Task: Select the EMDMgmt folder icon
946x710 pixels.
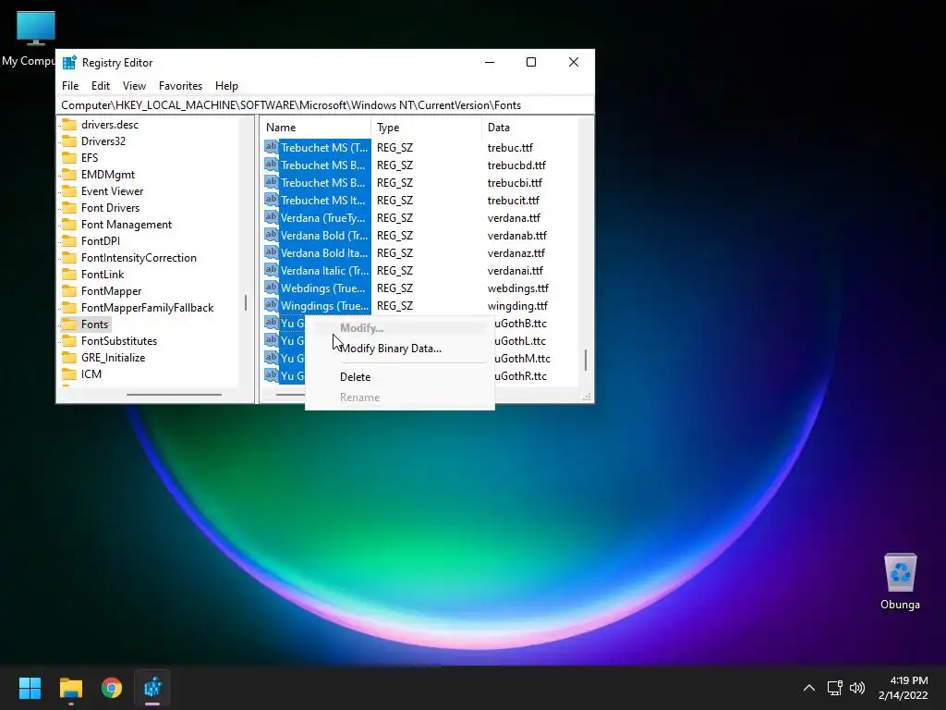Action: [x=70, y=175]
